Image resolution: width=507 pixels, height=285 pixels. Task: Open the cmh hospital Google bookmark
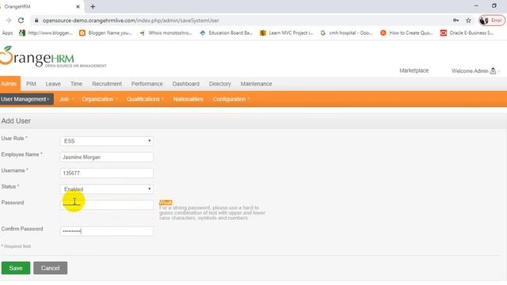[346, 33]
